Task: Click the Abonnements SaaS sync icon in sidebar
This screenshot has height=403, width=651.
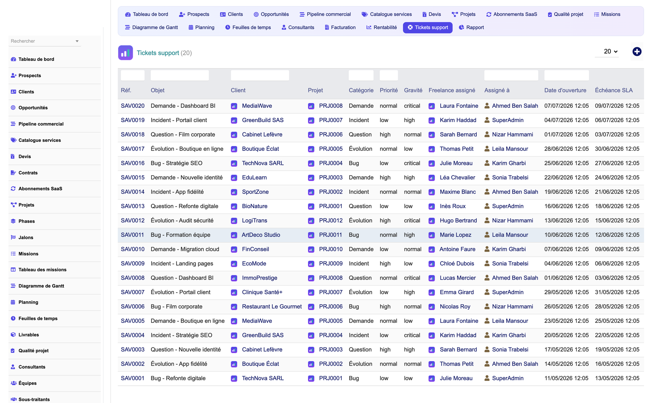Action: tap(13, 189)
